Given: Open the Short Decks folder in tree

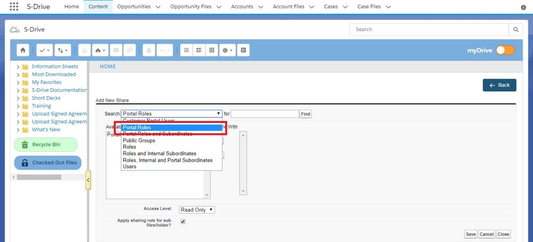Looking at the screenshot, I should [x=46, y=98].
